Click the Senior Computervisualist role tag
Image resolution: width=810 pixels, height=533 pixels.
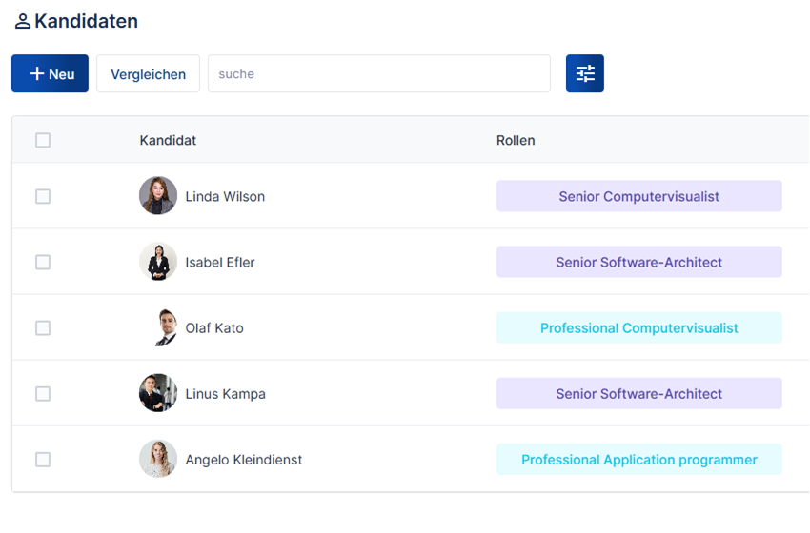638,196
